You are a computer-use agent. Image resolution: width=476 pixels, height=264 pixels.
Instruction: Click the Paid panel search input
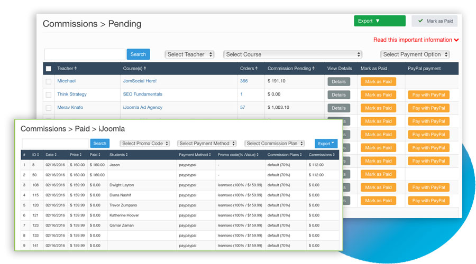pyautogui.click(x=56, y=144)
